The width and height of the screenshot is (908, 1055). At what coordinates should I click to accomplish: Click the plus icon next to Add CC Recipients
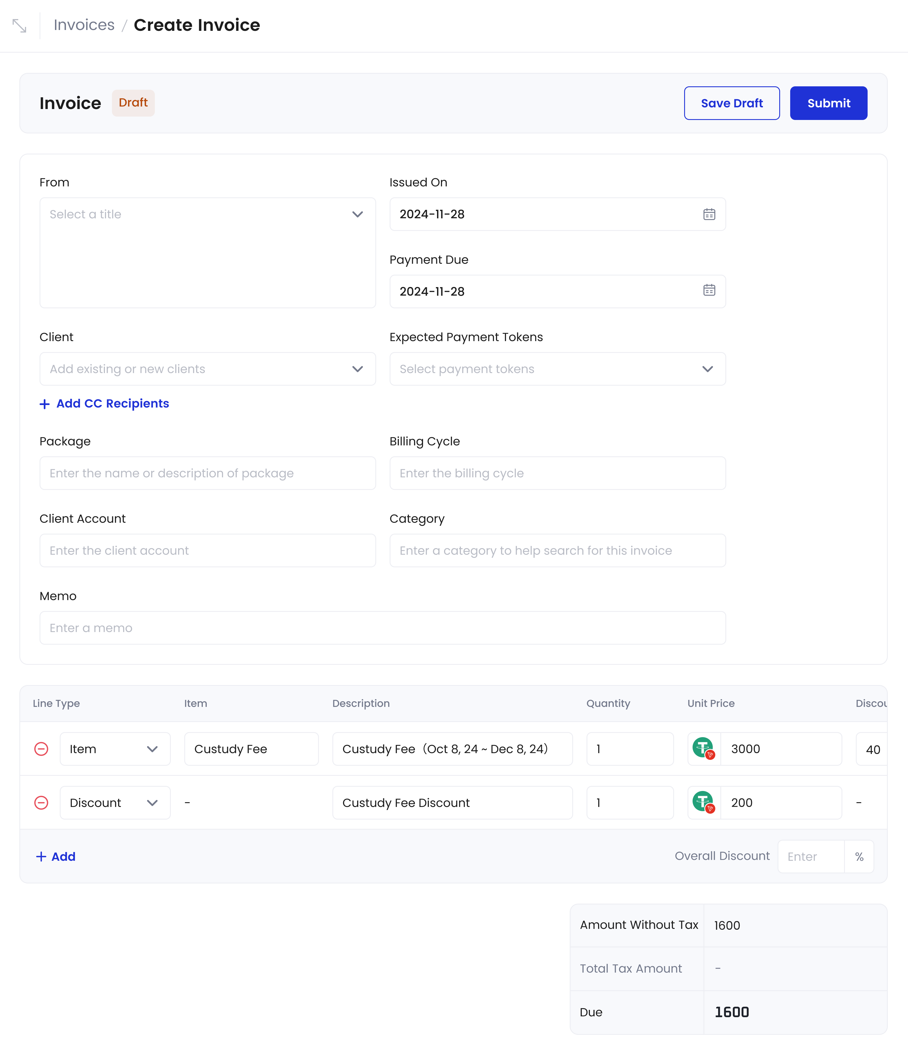pos(44,403)
